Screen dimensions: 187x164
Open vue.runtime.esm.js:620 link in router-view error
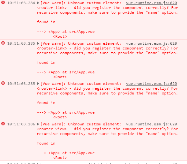[x=152, y=124]
